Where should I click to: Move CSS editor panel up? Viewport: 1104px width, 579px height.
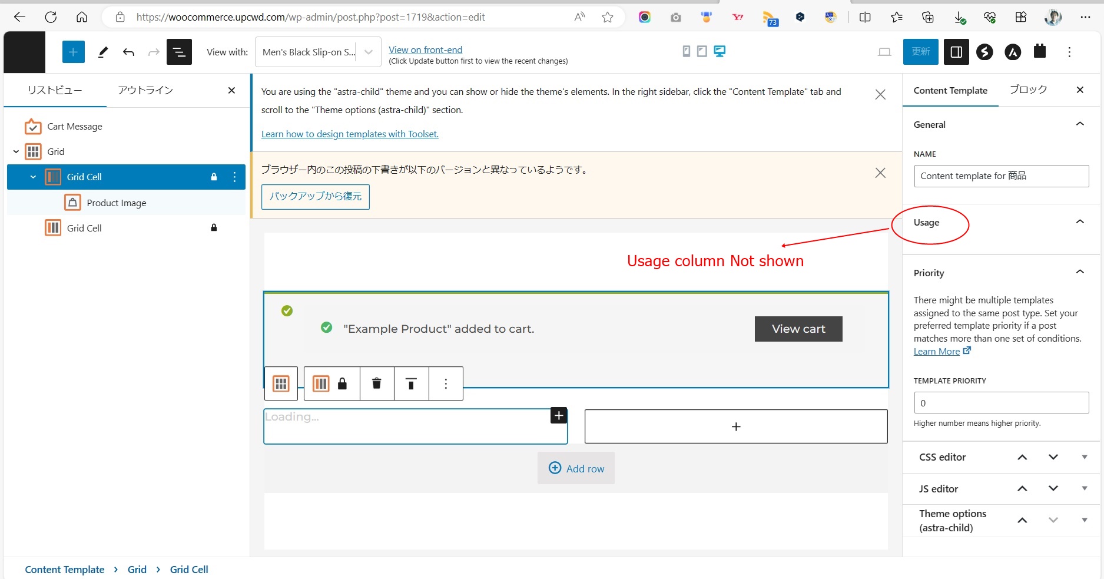click(x=1022, y=457)
